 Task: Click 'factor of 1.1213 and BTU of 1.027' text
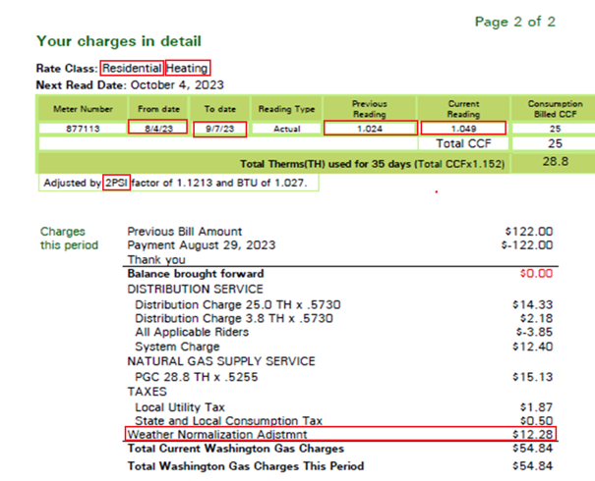[219, 183]
